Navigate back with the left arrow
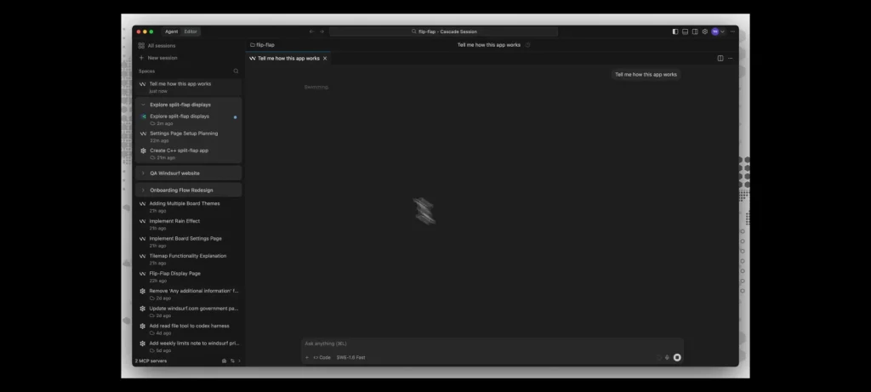Screen dimensions: 871x392 click(311, 31)
